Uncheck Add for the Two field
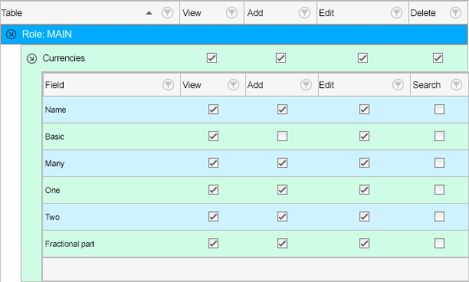 (x=282, y=217)
